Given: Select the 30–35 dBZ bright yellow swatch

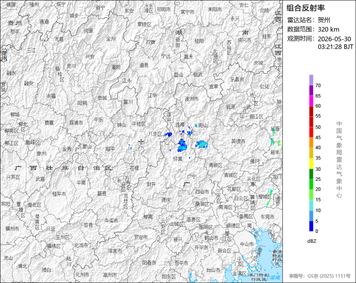Looking at the screenshot, I should click(x=311, y=163).
